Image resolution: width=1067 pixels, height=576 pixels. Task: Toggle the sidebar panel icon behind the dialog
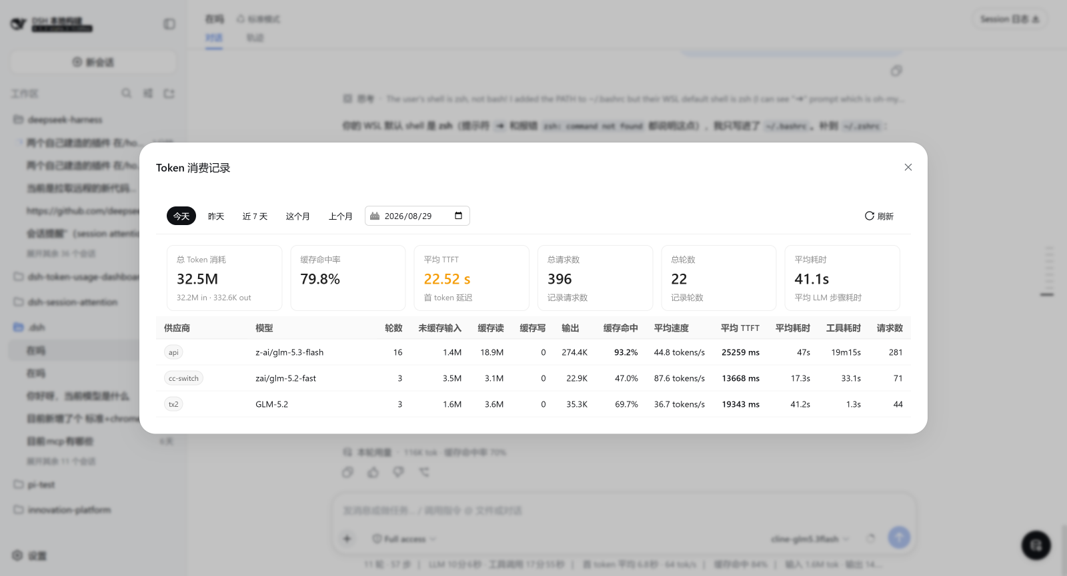tap(169, 24)
